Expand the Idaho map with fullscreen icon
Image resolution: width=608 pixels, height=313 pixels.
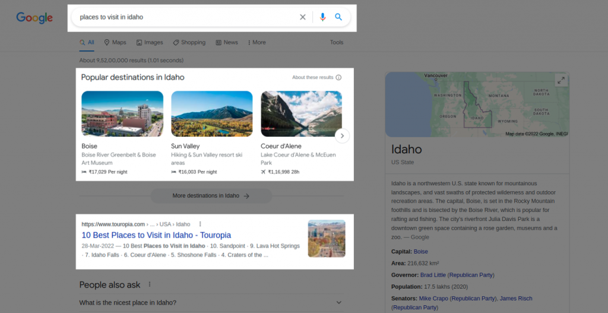561,80
